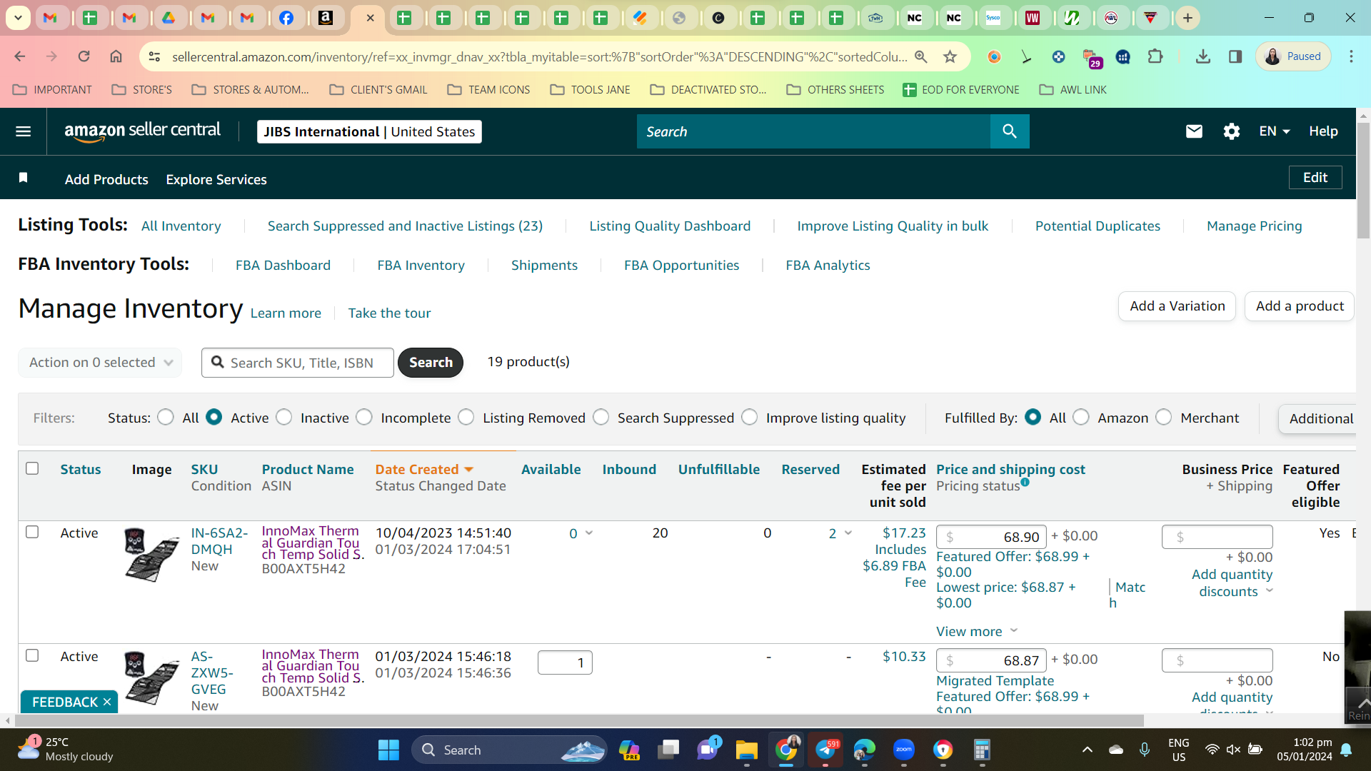
Task: Open the Windows Start menu
Action: tap(388, 750)
